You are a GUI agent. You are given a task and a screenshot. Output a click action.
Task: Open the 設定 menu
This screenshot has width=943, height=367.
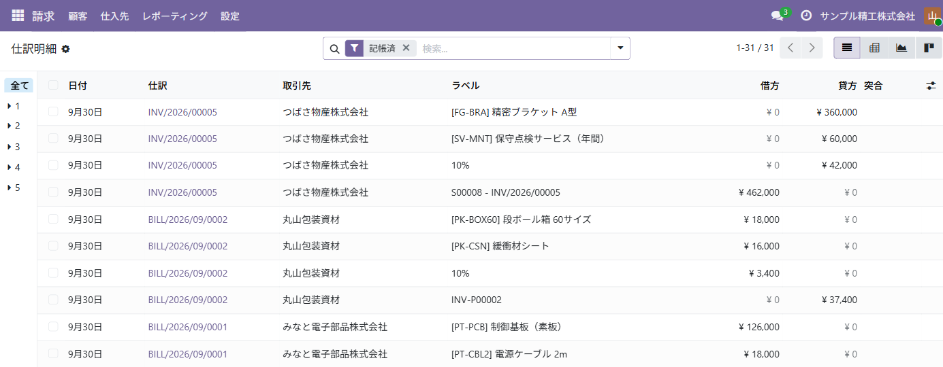(230, 16)
